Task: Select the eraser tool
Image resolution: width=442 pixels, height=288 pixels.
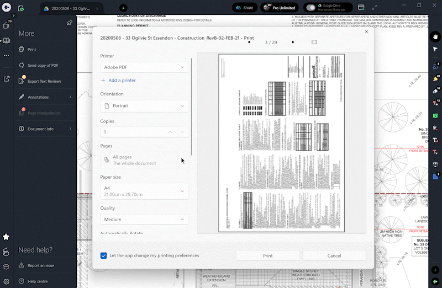Action: click(x=435, y=90)
